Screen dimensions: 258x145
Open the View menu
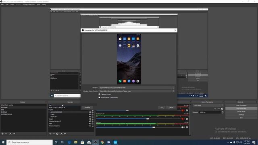click(x=12, y=4)
